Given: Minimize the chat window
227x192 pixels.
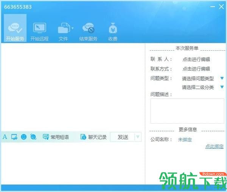Looking at the screenshot, I should coord(213,7).
